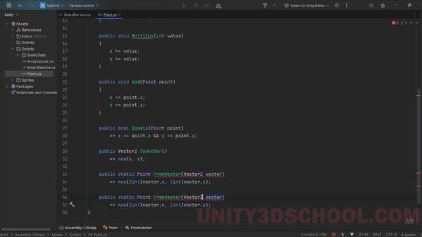This screenshot has height=237, width=422.
Task: Click FromVector method name on line 33
Action: (167, 174)
